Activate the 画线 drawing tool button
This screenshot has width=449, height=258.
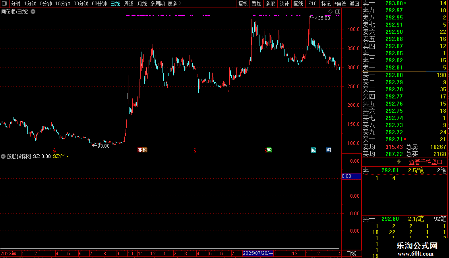(298, 4)
